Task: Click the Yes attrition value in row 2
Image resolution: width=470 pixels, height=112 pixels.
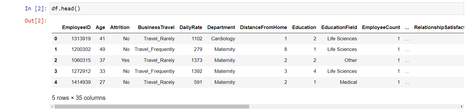Action: [125, 60]
